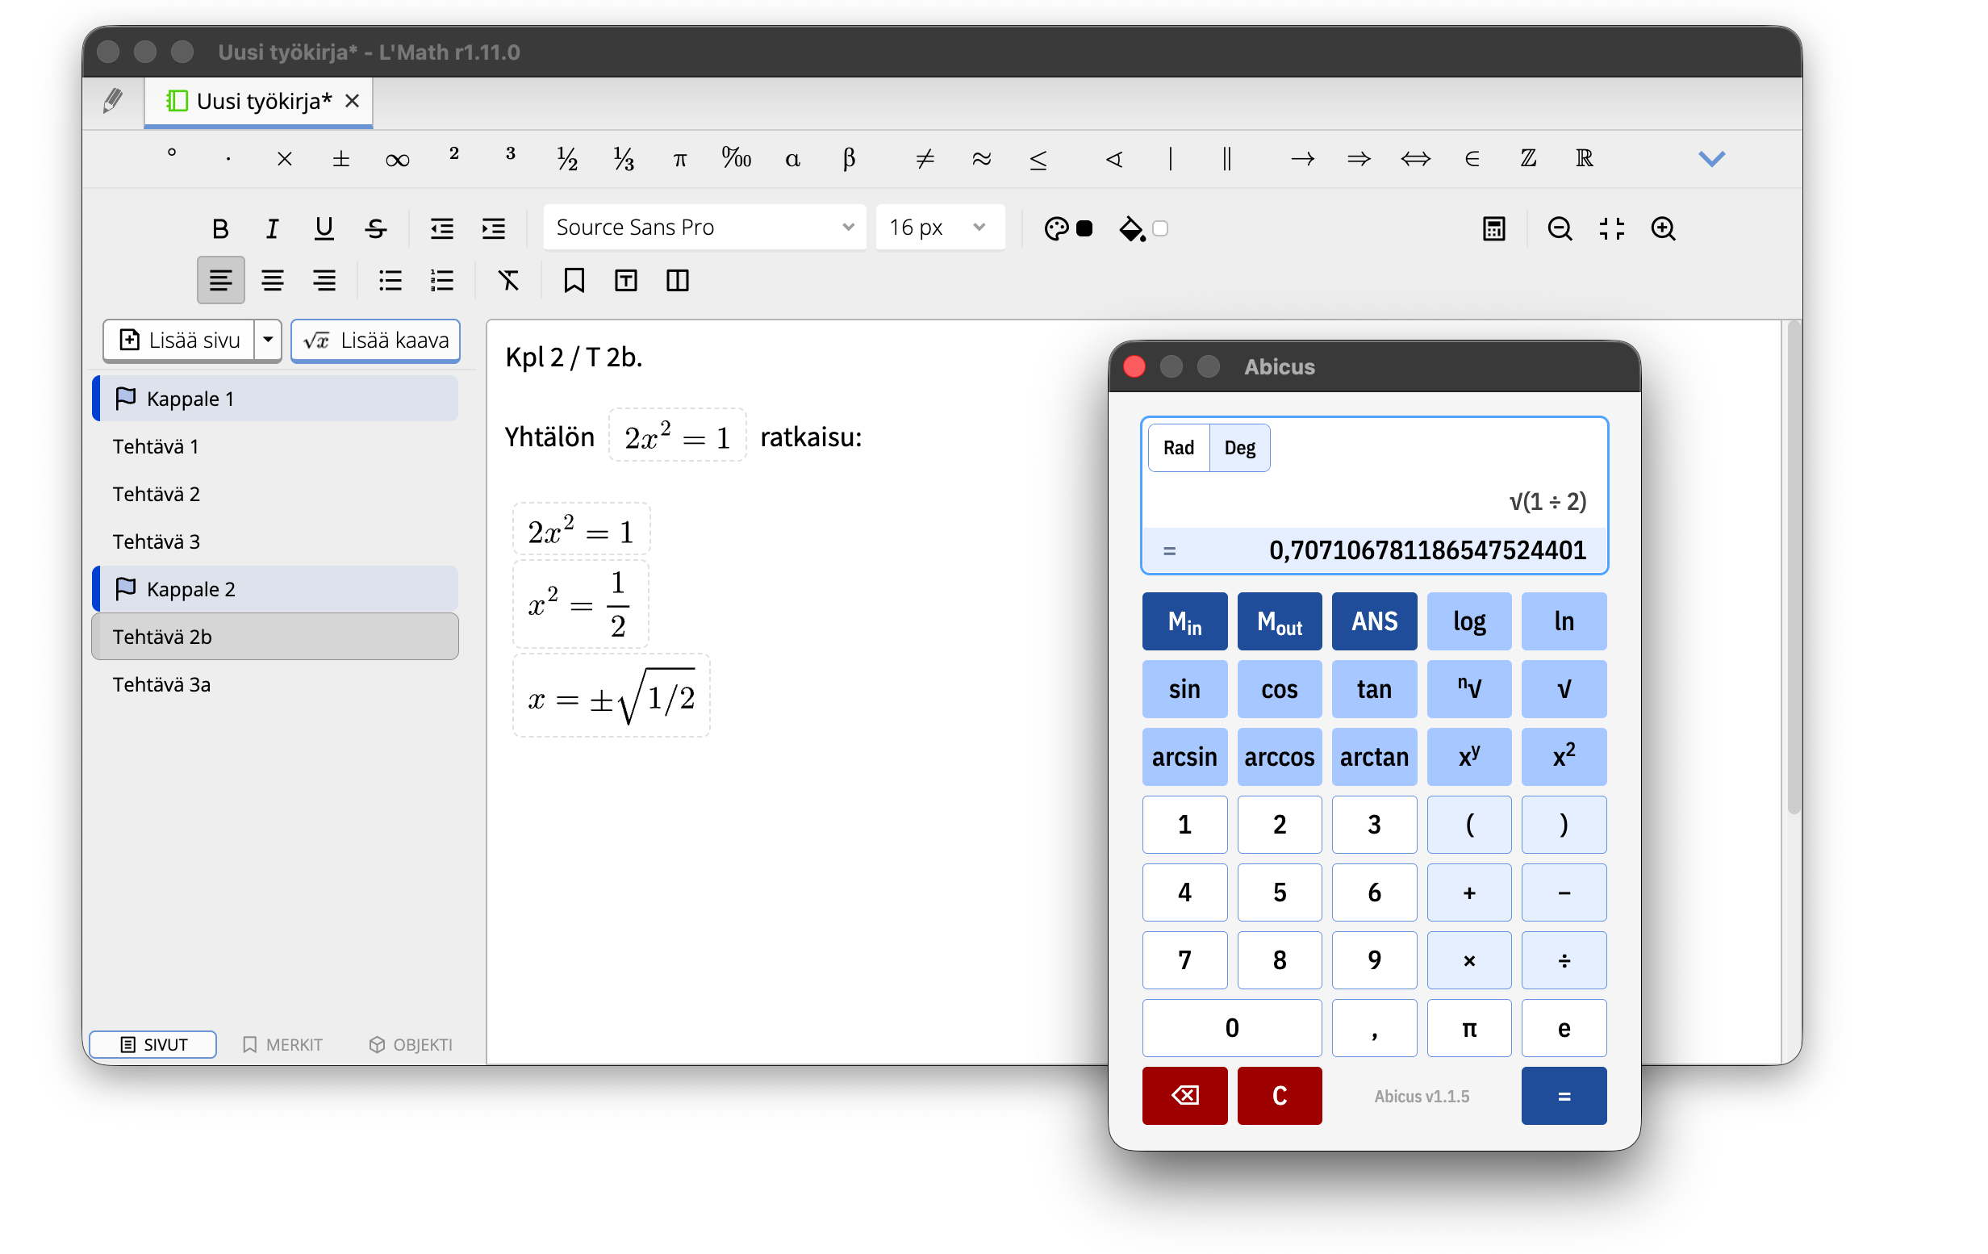Add a bookmark mark

[574, 281]
